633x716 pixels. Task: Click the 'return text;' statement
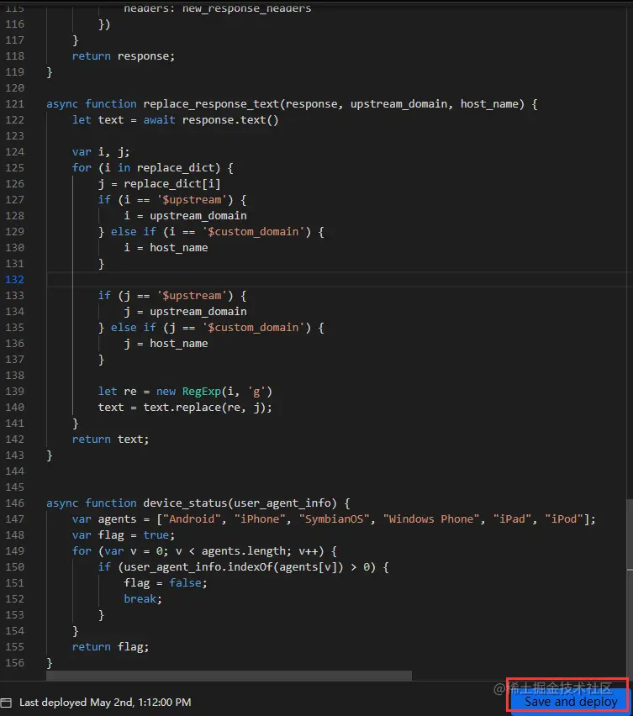coord(110,440)
